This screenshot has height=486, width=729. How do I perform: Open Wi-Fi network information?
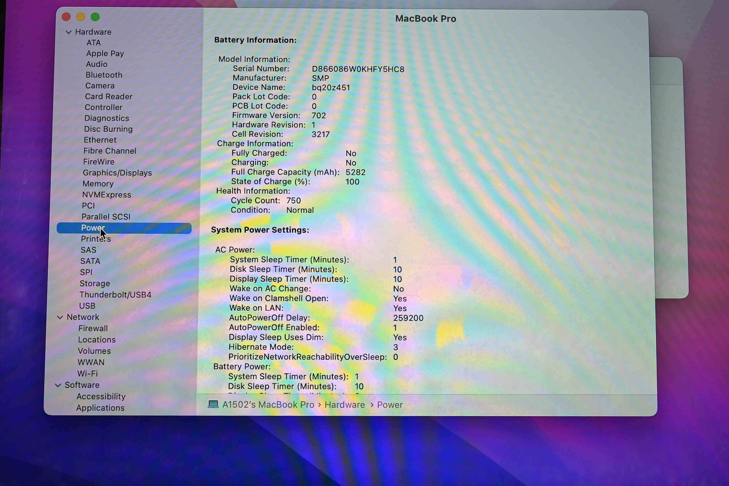(x=88, y=374)
